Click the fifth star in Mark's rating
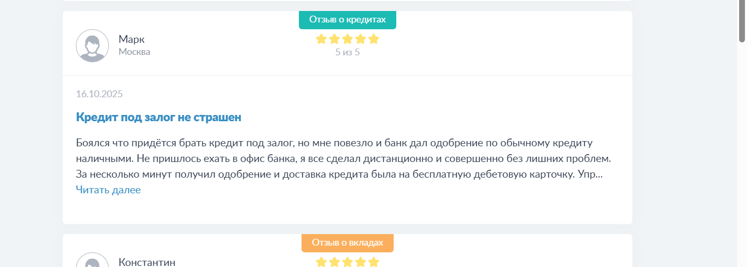This screenshot has height=267, width=747. point(373,39)
